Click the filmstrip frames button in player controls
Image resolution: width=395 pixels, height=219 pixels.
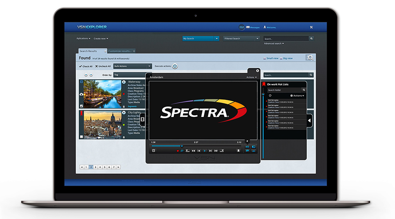(154, 151)
